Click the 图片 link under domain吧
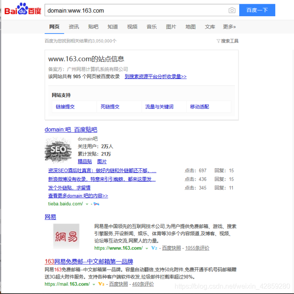Screen dimensions: 294x294 102,161
